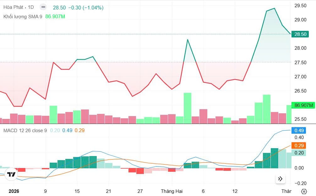Image resolution: width=316 pixels, height=196 pixels.
Task: Click the price line peak near 29.40
Action: point(275,8)
